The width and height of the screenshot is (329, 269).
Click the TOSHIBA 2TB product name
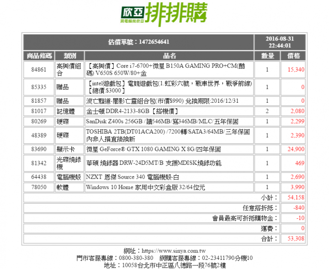[168, 136]
